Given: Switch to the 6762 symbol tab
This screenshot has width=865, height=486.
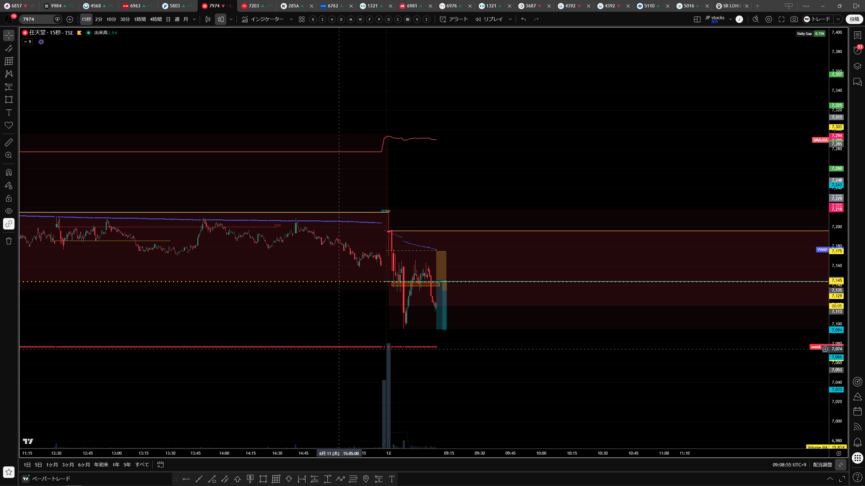Looking at the screenshot, I should coord(333,6).
